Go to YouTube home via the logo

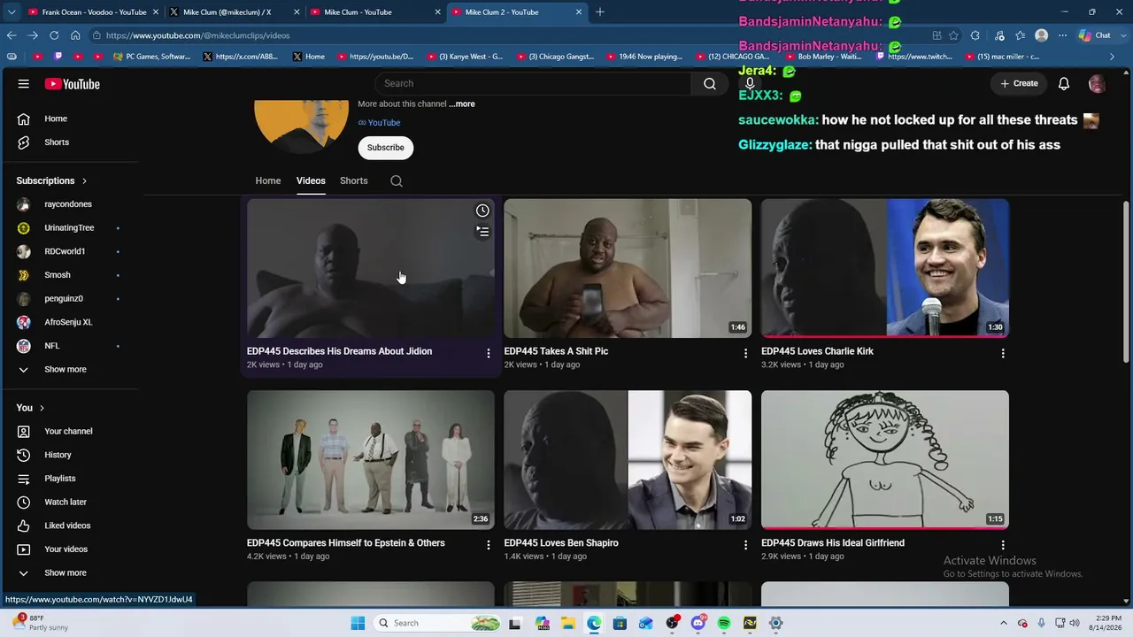[73, 84]
